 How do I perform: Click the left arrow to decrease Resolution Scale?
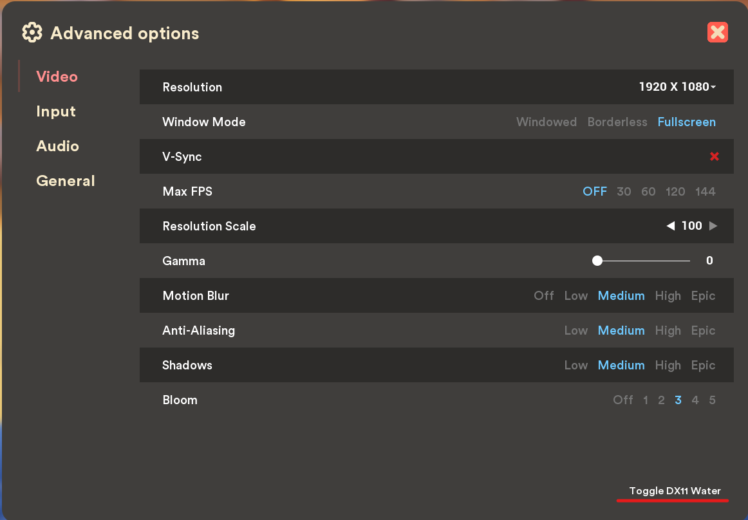pos(672,226)
